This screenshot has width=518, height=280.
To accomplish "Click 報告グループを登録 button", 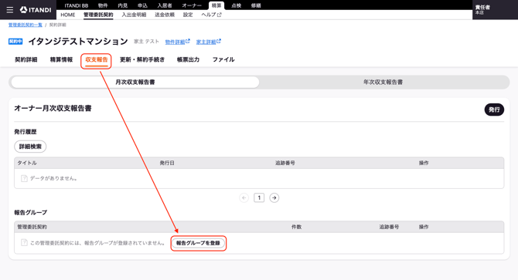I will [198, 243].
